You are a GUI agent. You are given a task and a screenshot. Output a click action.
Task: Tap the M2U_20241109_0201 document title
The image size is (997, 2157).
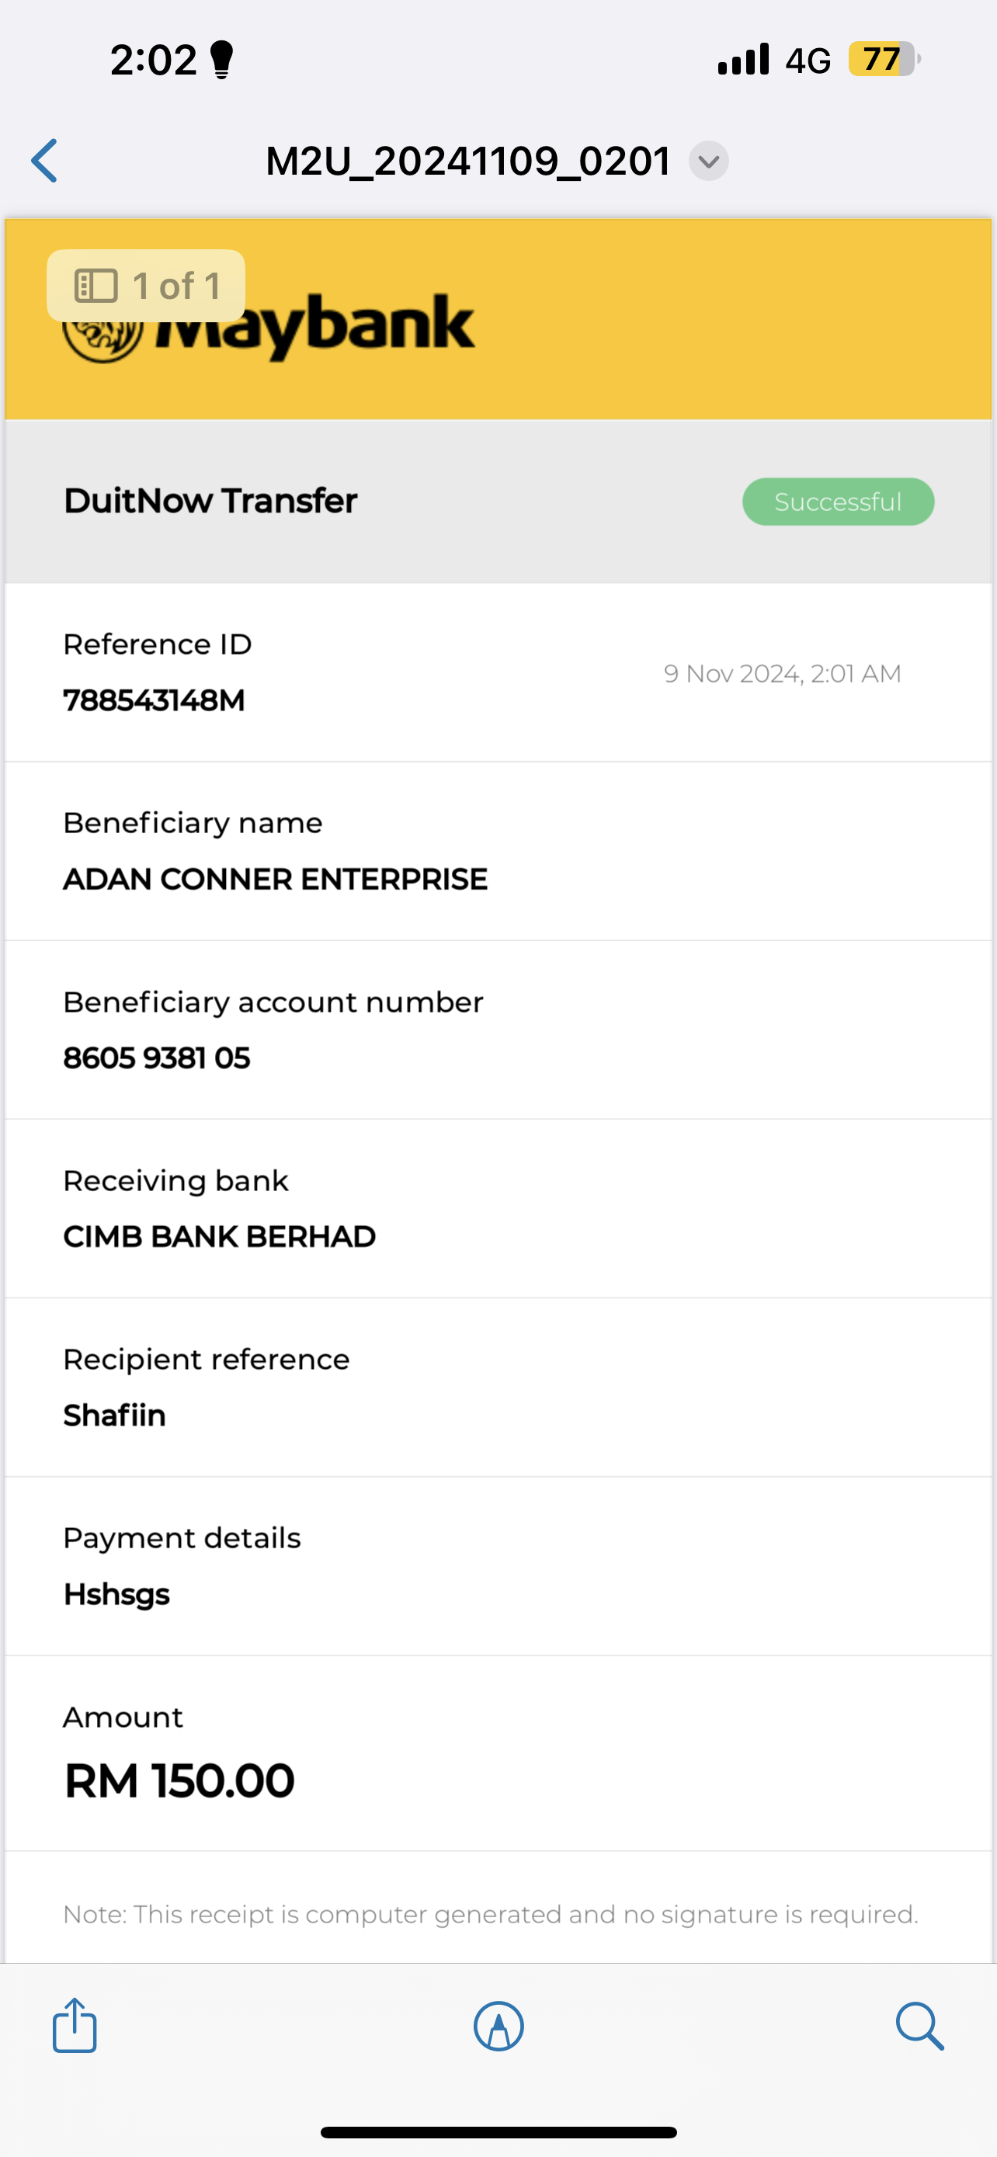(468, 161)
